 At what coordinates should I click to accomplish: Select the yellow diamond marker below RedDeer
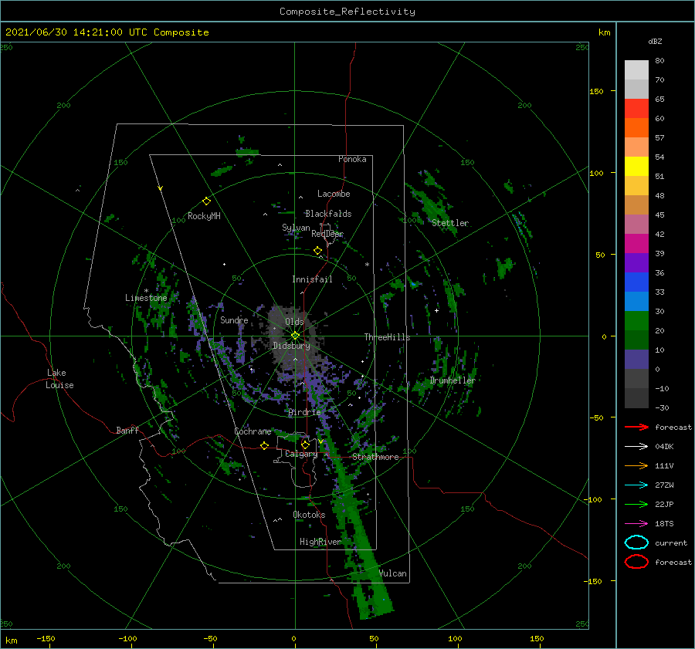tap(318, 251)
